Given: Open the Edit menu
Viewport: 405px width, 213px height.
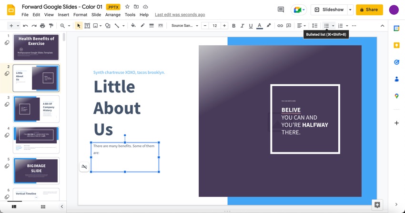Looking at the screenshot, I should click(36, 15).
